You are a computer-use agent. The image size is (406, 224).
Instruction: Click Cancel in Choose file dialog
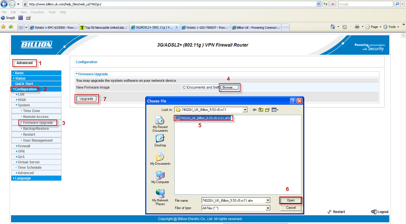click(291, 208)
